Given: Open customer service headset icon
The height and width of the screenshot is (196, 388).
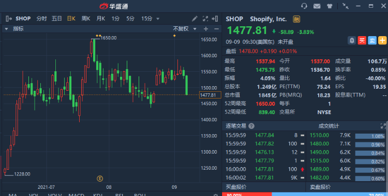Looking at the screenshot, I should (304, 6).
